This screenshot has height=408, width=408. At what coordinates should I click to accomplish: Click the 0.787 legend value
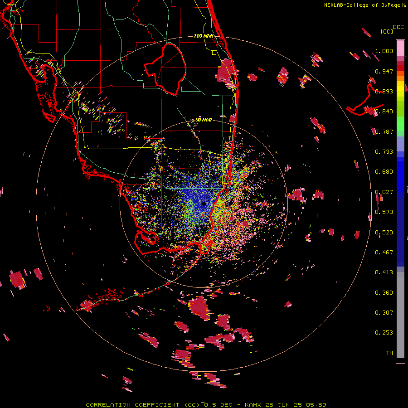384,131
